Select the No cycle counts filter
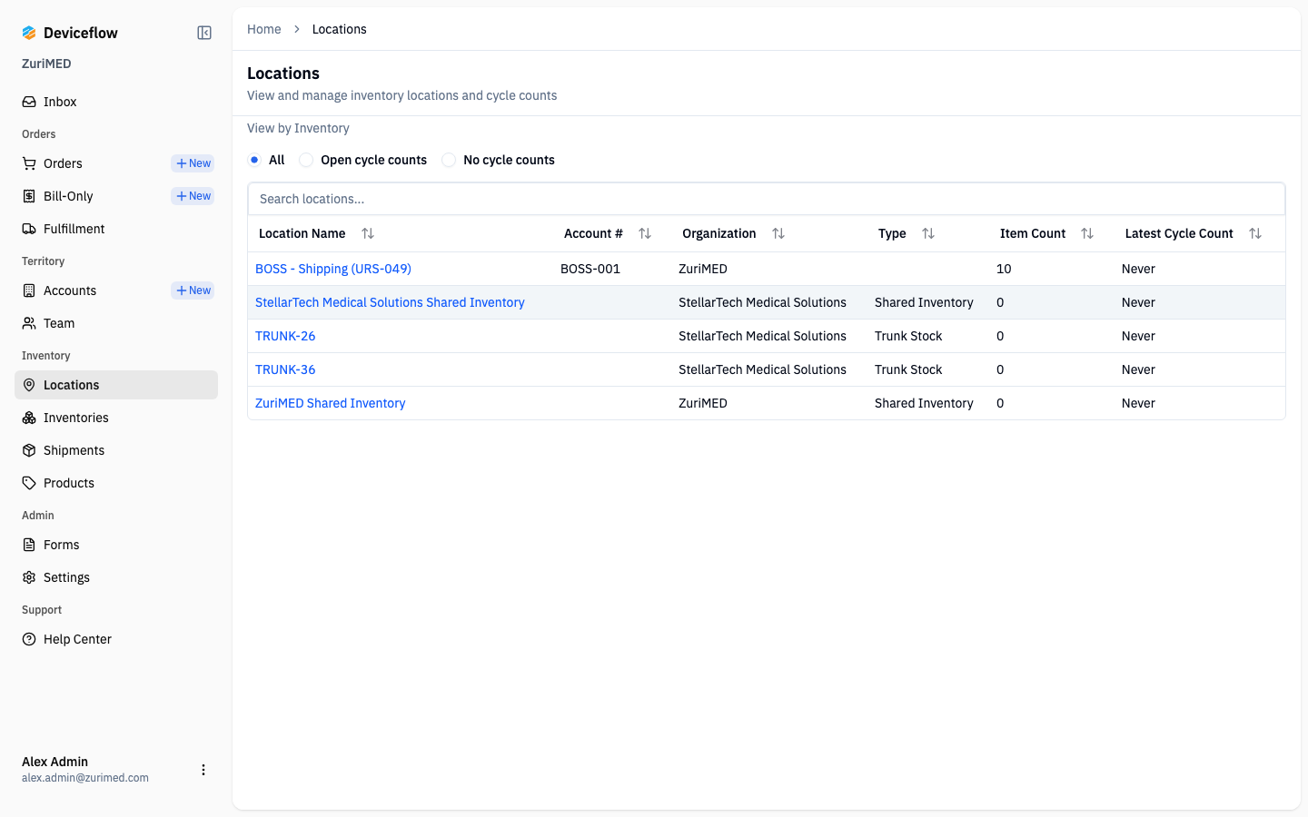The height and width of the screenshot is (817, 1308). click(x=449, y=160)
